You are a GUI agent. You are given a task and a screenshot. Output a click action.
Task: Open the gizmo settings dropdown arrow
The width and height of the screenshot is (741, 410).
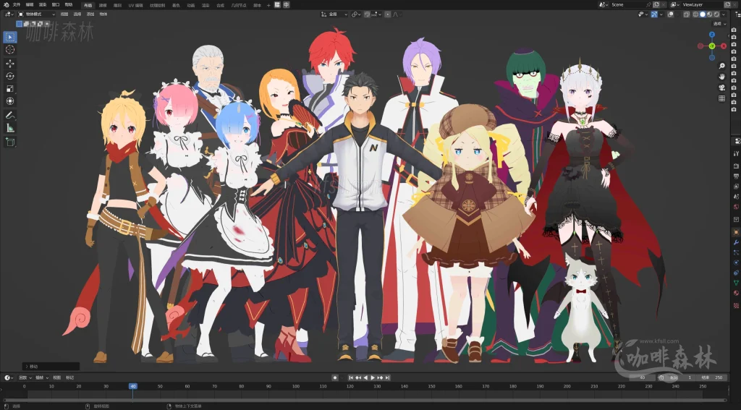[x=661, y=14]
